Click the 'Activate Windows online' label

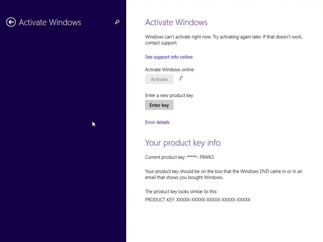pyautogui.click(x=169, y=70)
